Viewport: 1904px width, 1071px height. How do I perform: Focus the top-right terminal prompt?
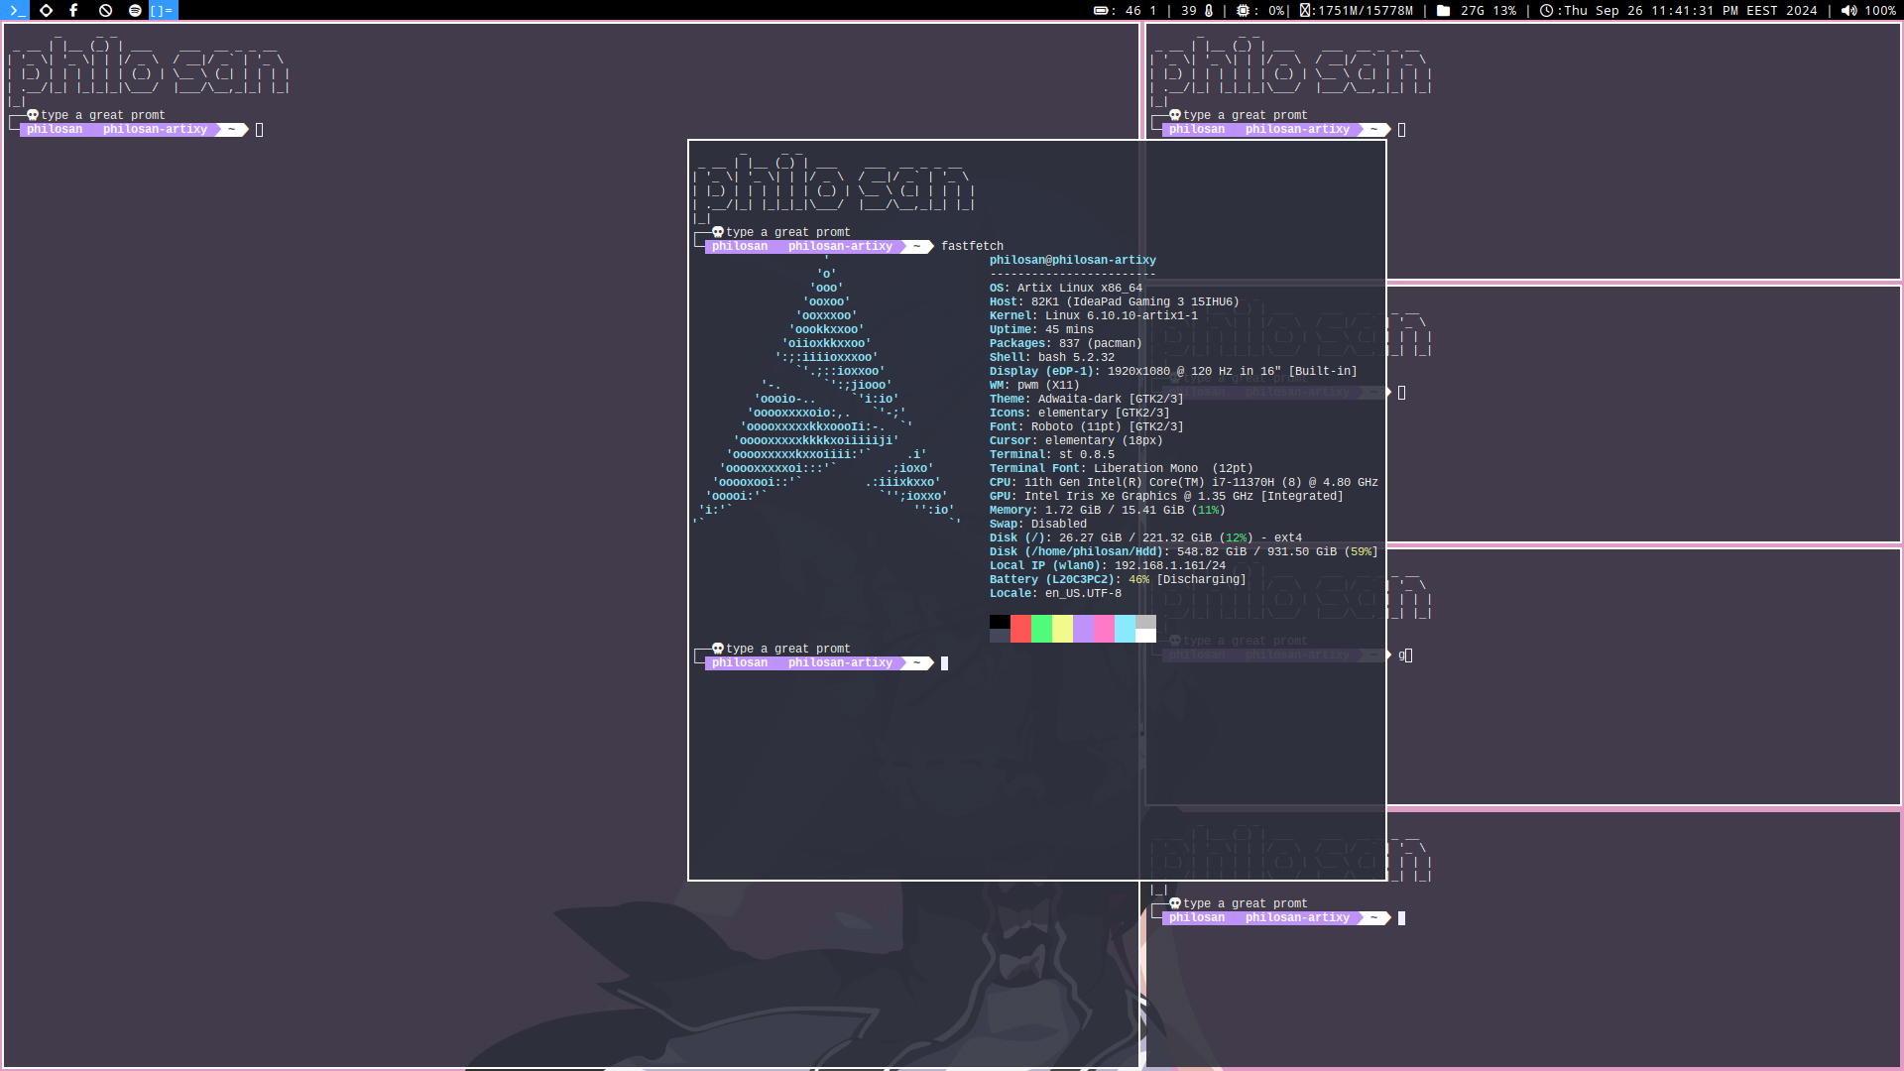(x=1402, y=130)
